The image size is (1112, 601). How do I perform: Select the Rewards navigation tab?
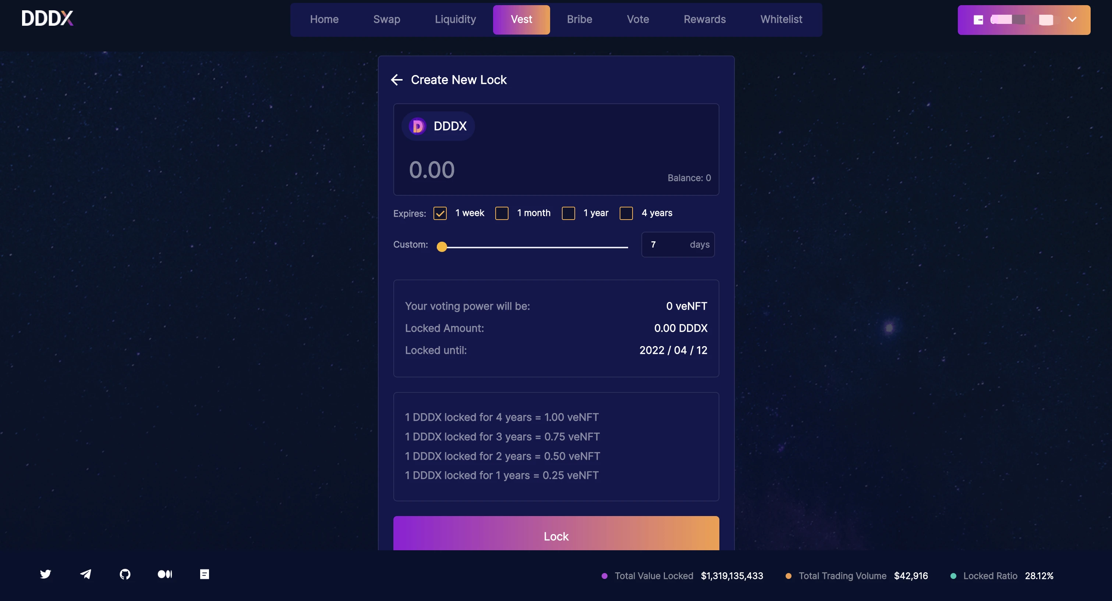(705, 19)
